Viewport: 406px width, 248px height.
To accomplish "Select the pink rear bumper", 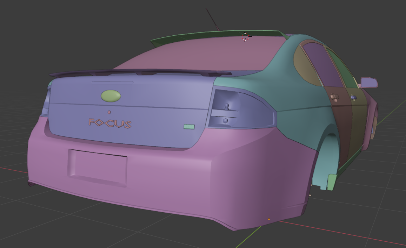I will [166, 178].
